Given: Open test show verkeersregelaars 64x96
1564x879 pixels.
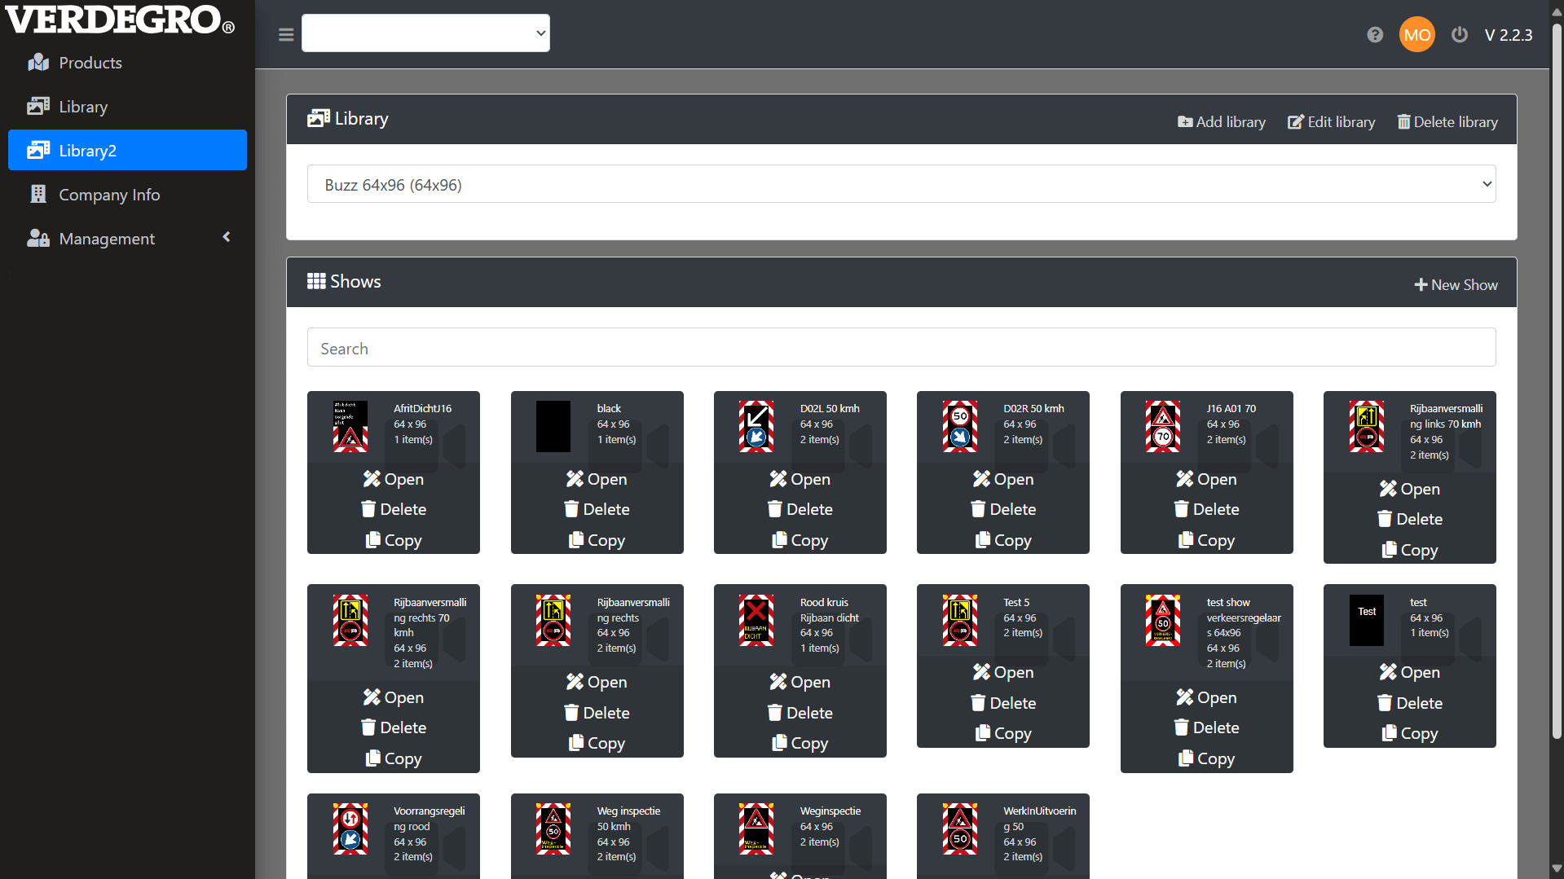Looking at the screenshot, I should pos(1206,697).
